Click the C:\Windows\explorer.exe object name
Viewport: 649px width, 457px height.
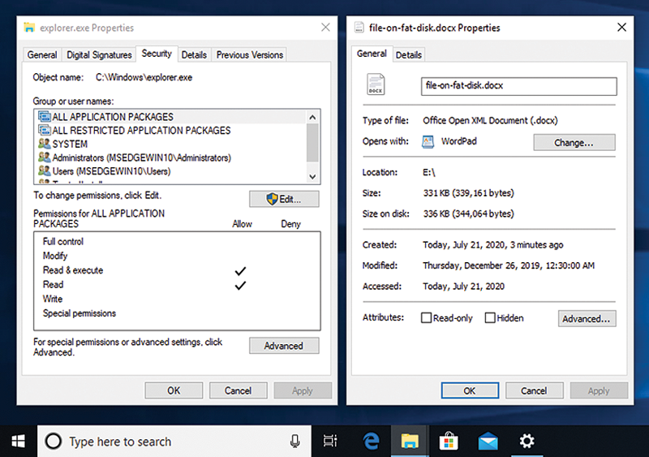pyautogui.click(x=144, y=77)
